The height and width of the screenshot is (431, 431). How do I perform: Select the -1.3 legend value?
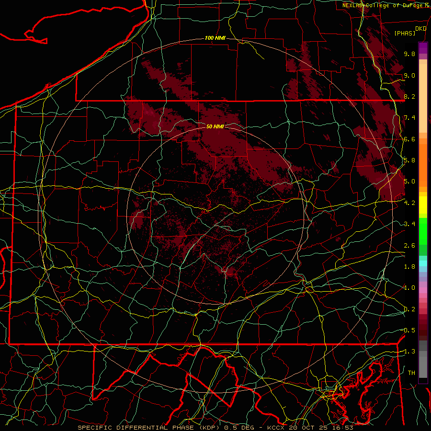(x=408, y=352)
